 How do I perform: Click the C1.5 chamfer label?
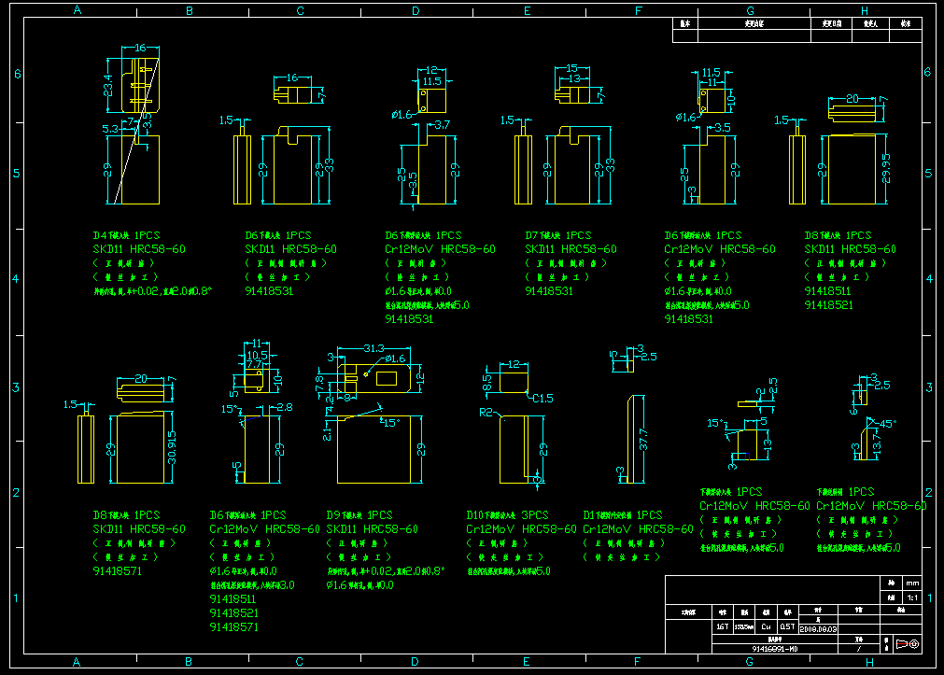tap(542, 398)
